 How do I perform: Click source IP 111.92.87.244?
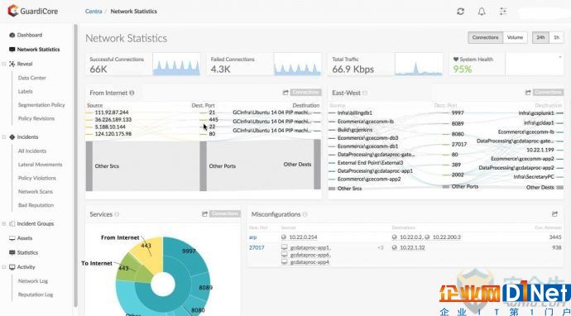(x=112, y=113)
